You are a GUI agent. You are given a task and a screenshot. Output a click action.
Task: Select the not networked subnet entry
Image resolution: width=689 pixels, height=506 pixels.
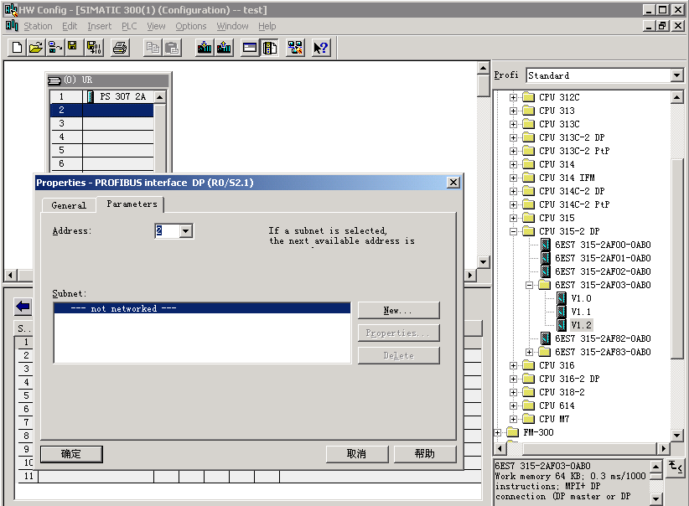[x=201, y=308]
